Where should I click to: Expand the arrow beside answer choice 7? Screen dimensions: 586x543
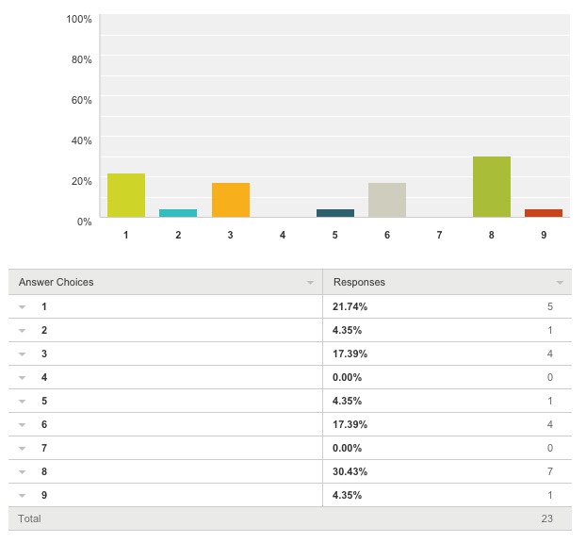[x=22, y=449]
